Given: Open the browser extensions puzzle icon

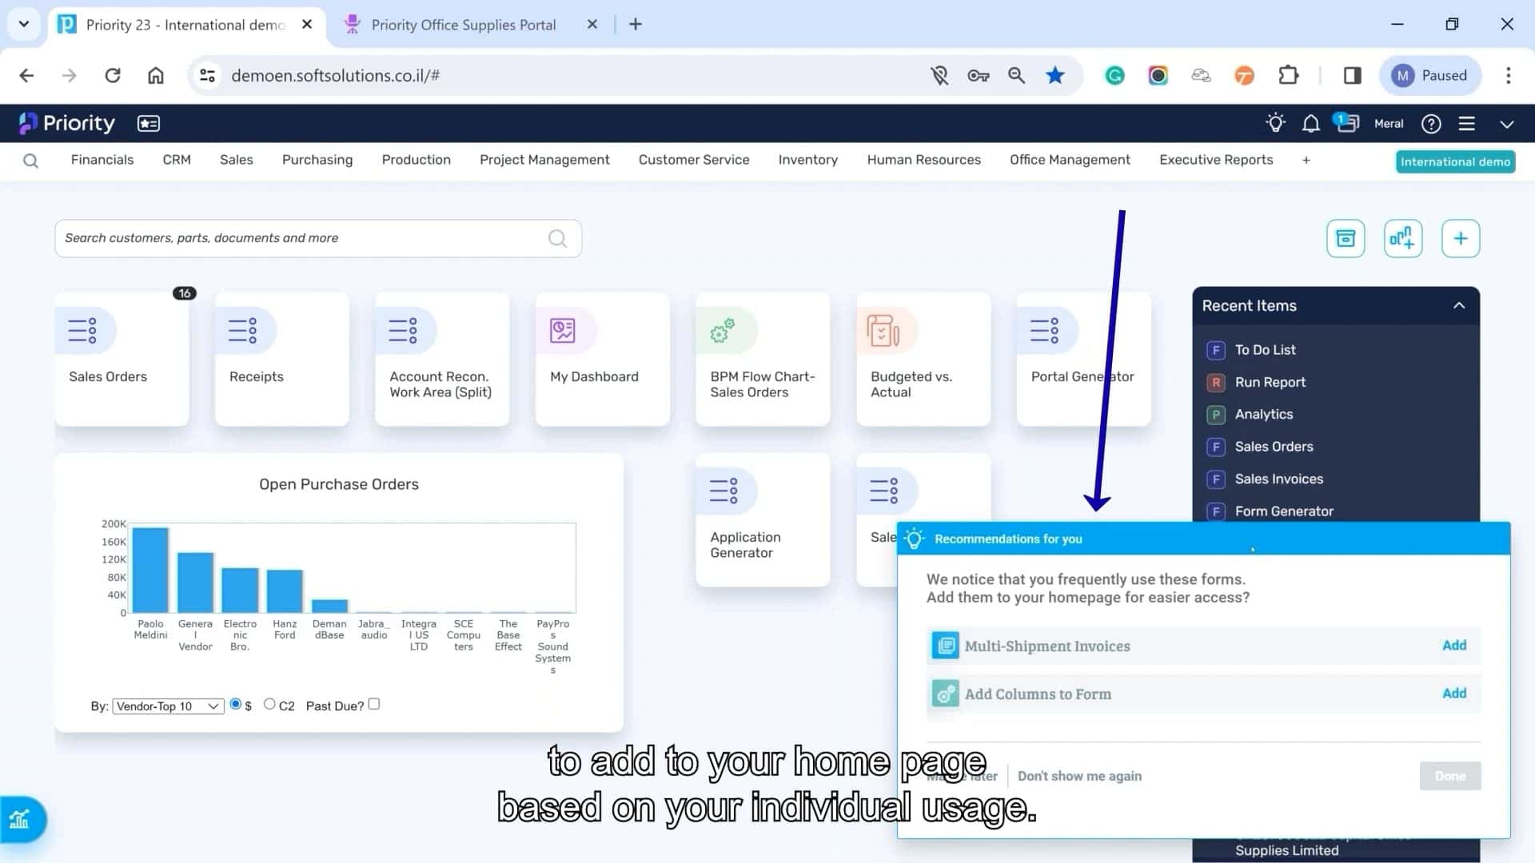Looking at the screenshot, I should click(1288, 75).
